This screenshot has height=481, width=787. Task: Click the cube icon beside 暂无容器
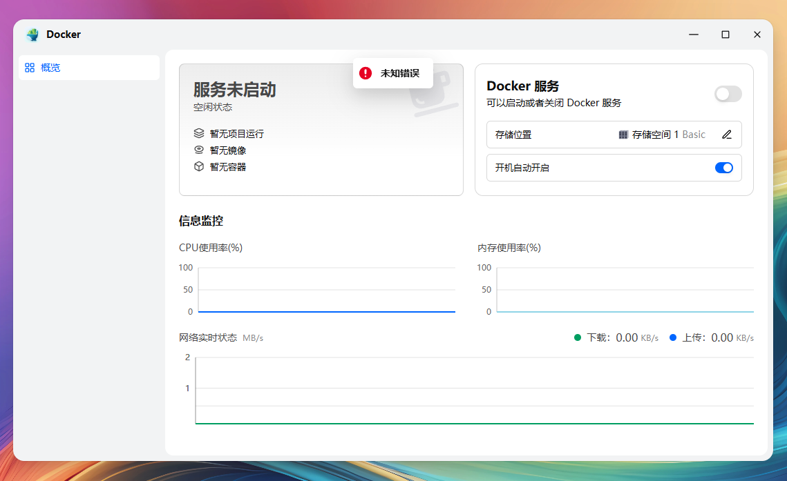click(199, 166)
